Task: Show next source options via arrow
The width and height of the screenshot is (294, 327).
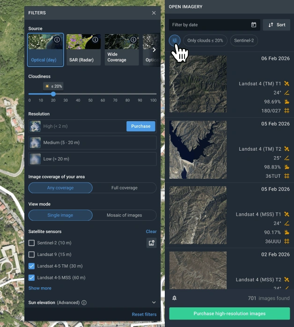Action: 154,50
